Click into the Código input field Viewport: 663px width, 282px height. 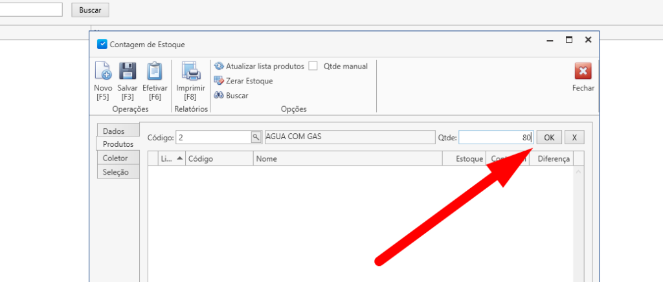(212, 137)
